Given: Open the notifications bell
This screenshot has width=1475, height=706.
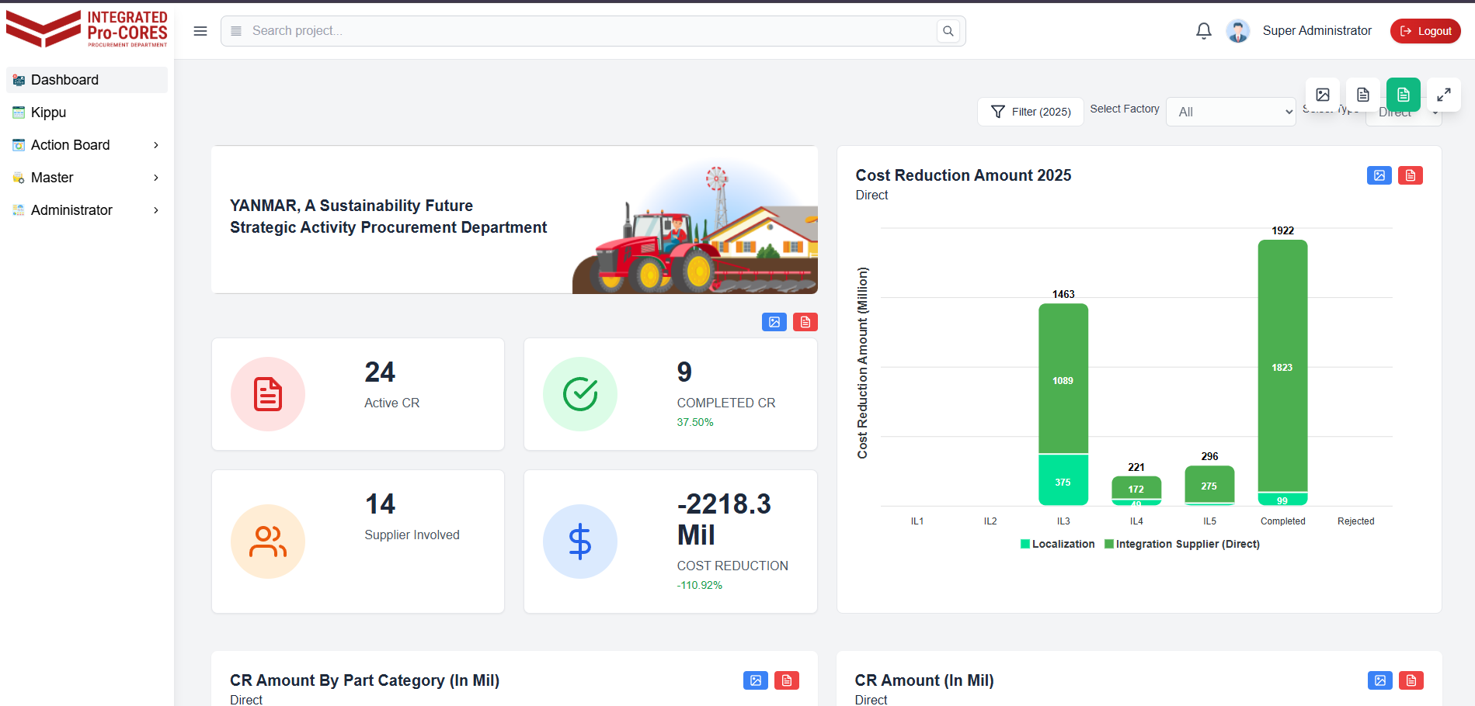Looking at the screenshot, I should tap(1204, 31).
